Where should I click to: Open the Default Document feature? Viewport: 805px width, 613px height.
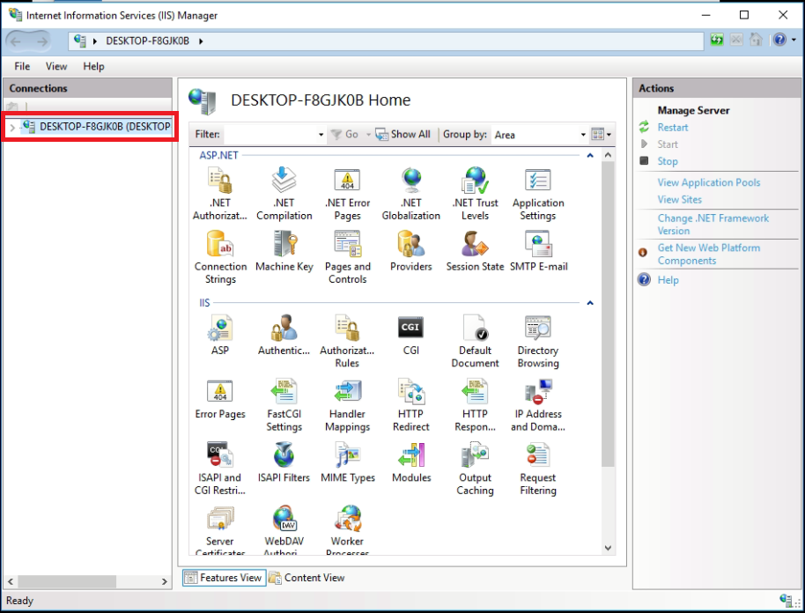pyautogui.click(x=475, y=342)
